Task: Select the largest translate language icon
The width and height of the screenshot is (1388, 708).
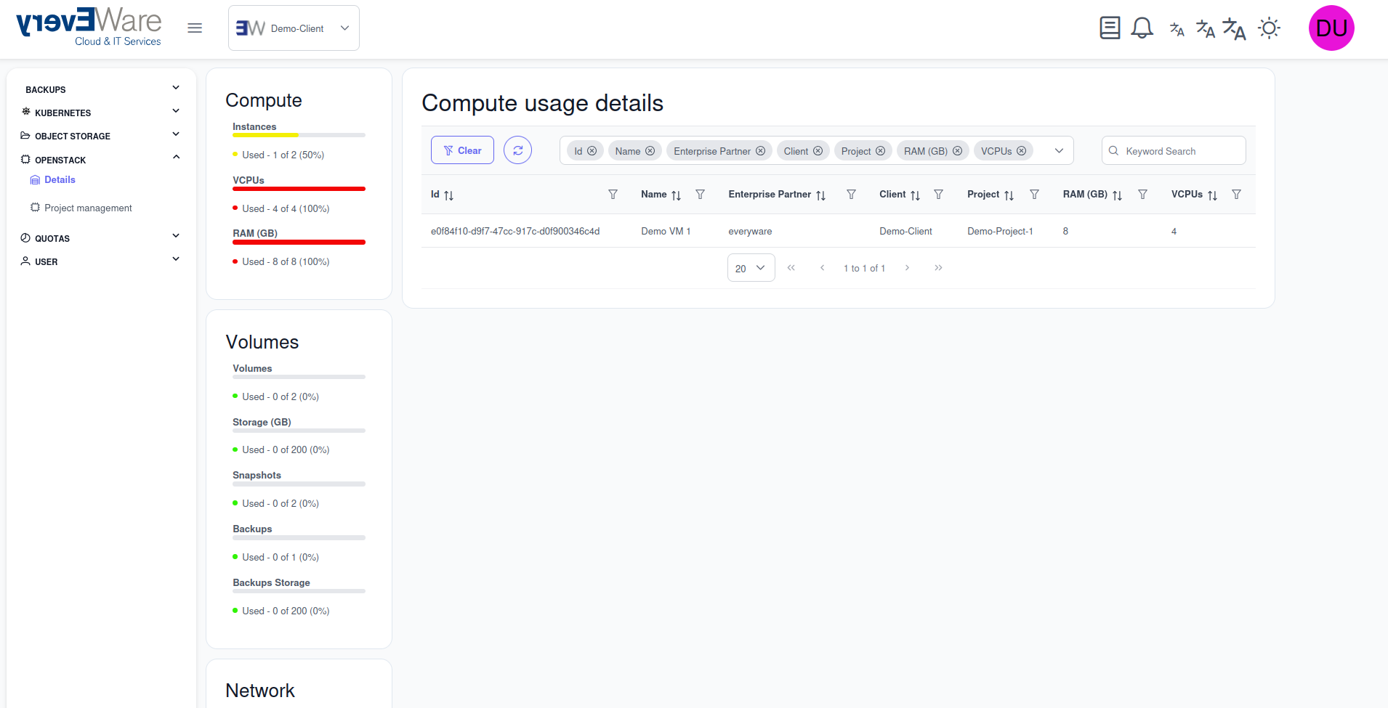Action: click(1234, 29)
